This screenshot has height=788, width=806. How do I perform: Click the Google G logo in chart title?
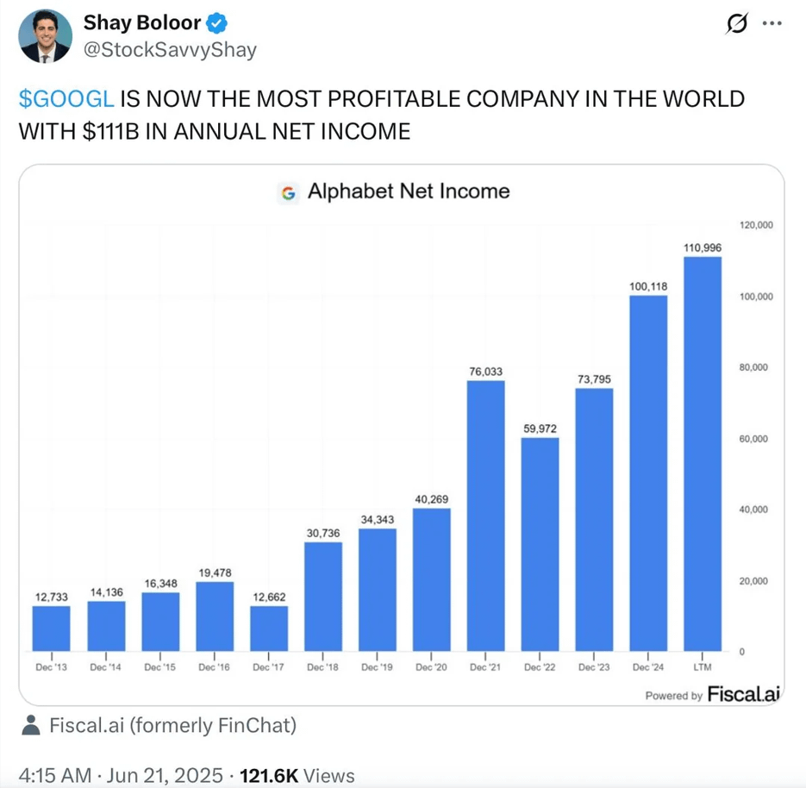286,191
